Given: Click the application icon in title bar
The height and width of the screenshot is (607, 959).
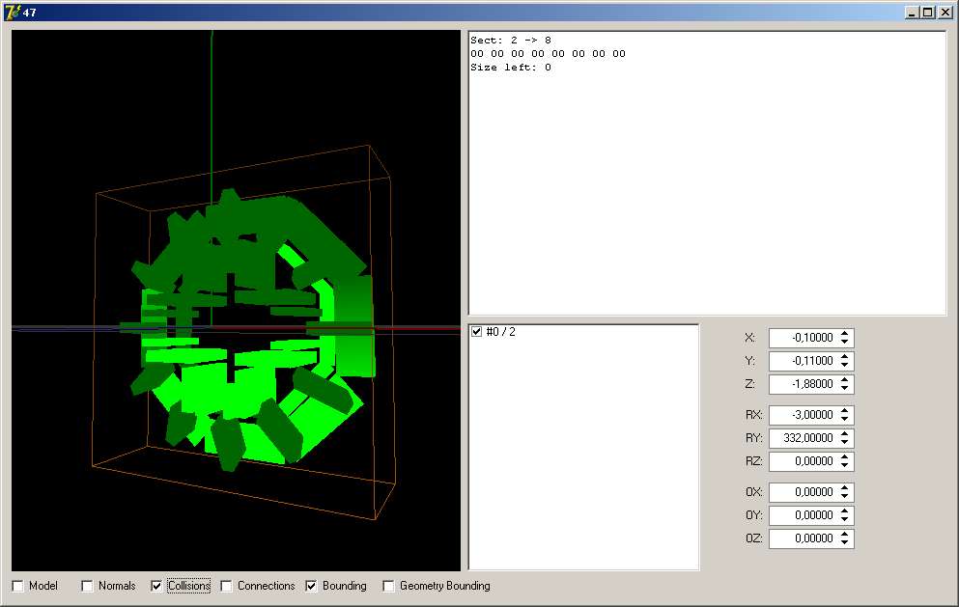Looking at the screenshot, I should click(13, 12).
